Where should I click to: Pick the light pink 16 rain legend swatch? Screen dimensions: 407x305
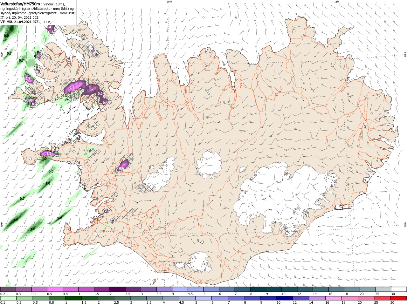click(x=334, y=298)
